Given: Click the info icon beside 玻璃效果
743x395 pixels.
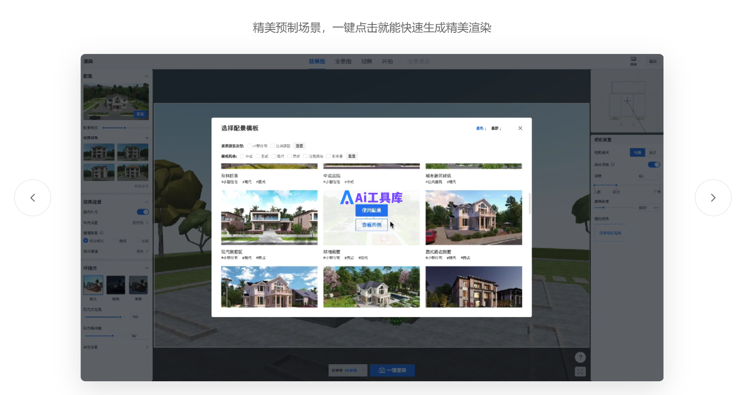Looking at the screenshot, I should [x=102, y=233].
